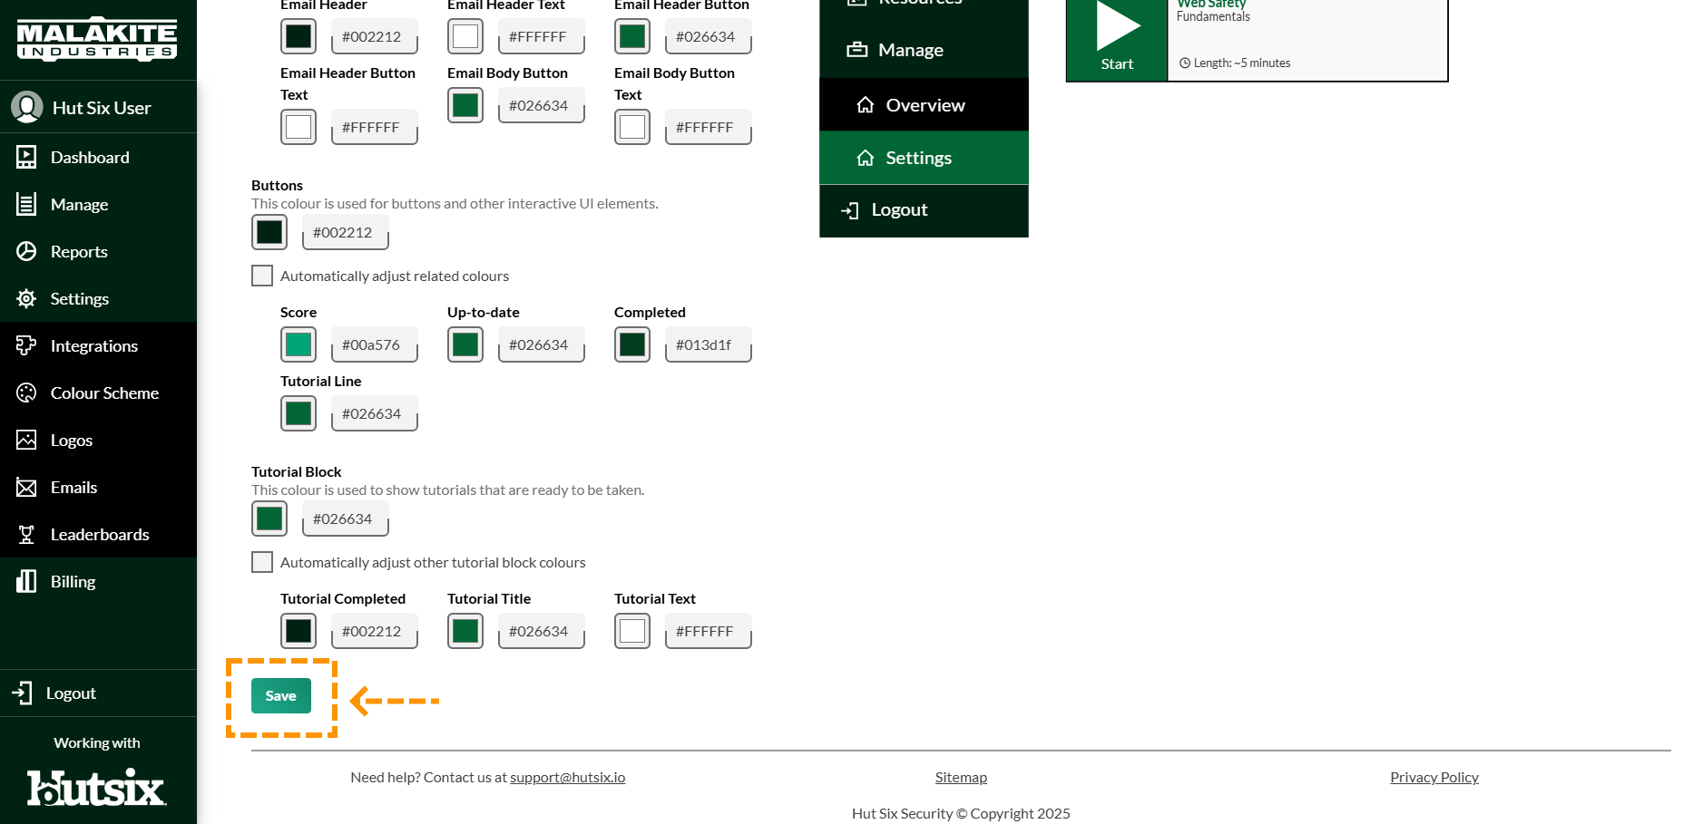Click Logout text in the sidebar
Viewport: 1693px width, 824px height.
(x=71, y=693)
